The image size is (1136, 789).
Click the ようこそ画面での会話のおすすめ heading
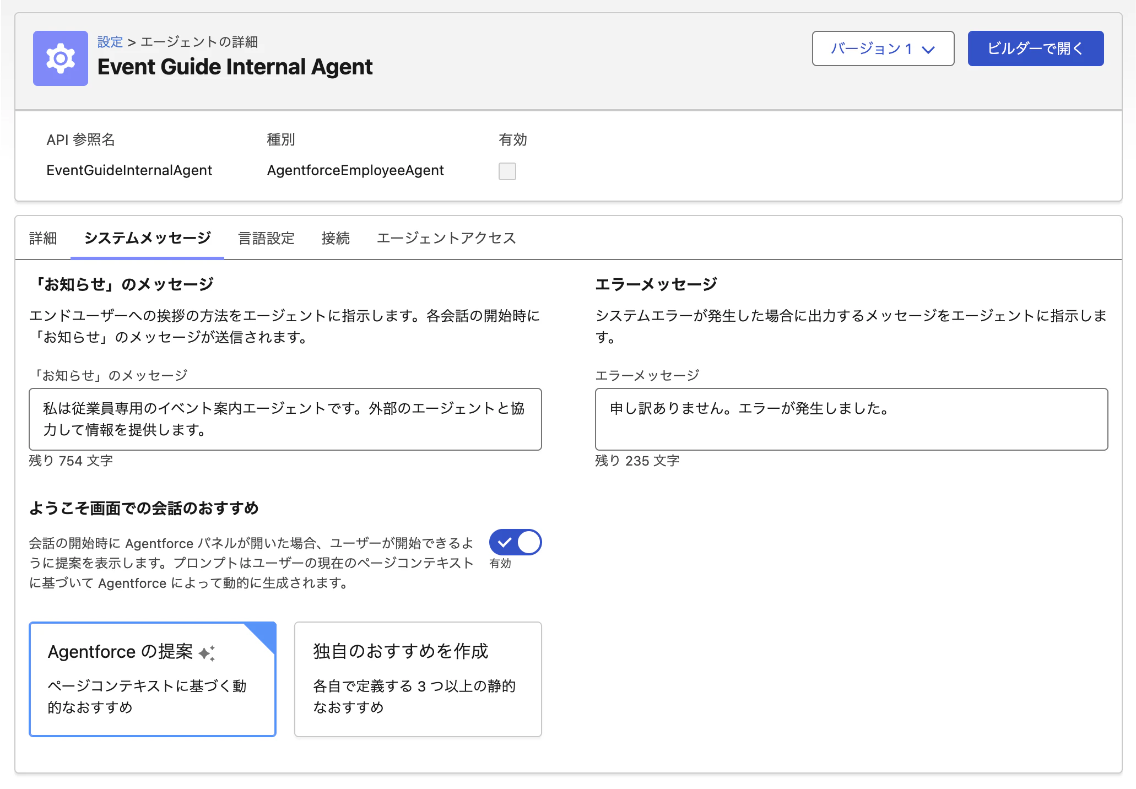click(144, 508)
